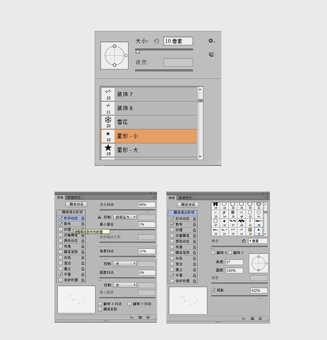
Task: Click the 角度 input field showing 0°
Action: (x=234, y=262)
